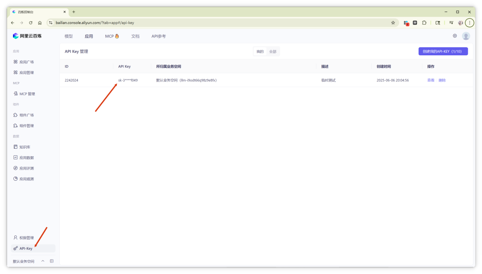This screenshot has width=482, height=274.
Task: Click the user avatar in page header
Action: (465, 36)
